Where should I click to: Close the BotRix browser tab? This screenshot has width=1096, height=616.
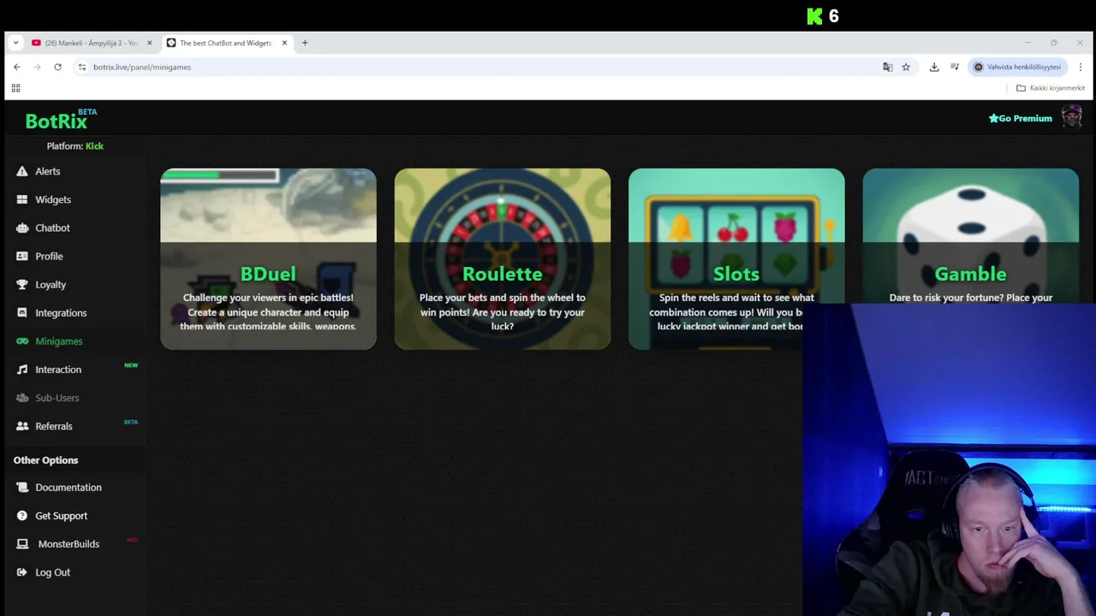(284, 43)
